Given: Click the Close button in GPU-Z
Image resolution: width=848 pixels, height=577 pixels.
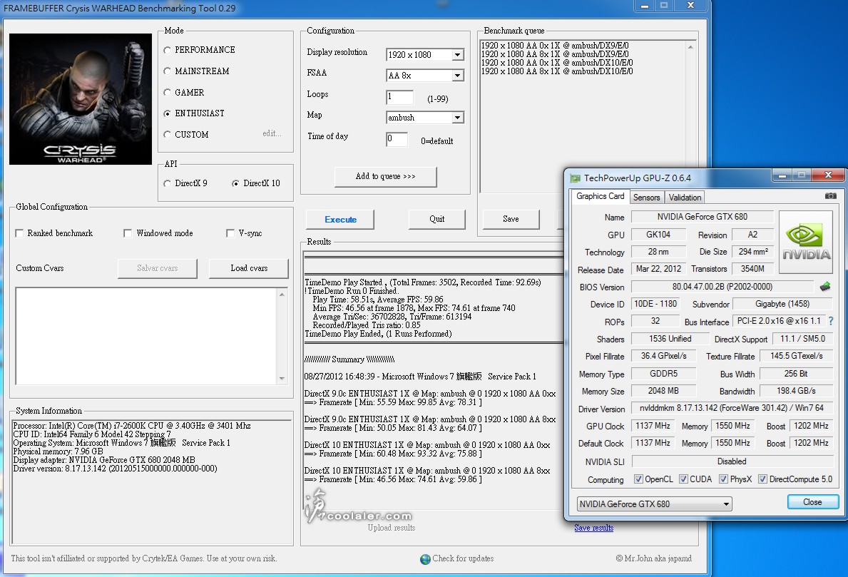Looking at the screenshot, I should (813, 502).
